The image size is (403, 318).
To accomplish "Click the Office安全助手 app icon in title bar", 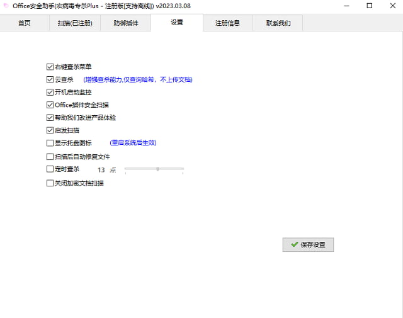I will (x=6, y=6).
